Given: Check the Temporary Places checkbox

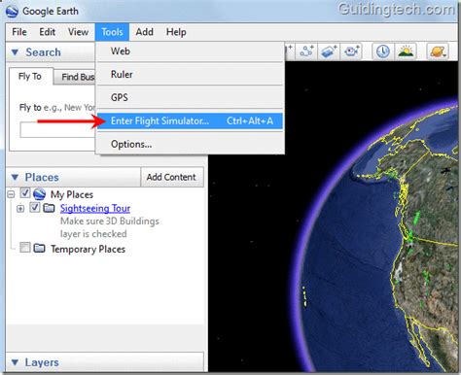Looking at the screenshot, I should tap(25, 248).
